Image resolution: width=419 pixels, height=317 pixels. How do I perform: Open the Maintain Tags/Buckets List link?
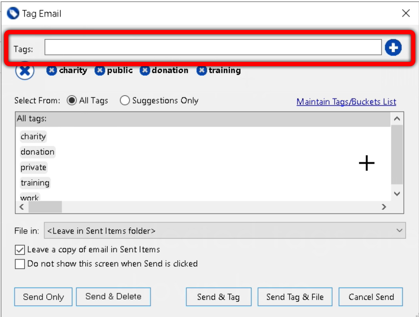tap(346, 102)
